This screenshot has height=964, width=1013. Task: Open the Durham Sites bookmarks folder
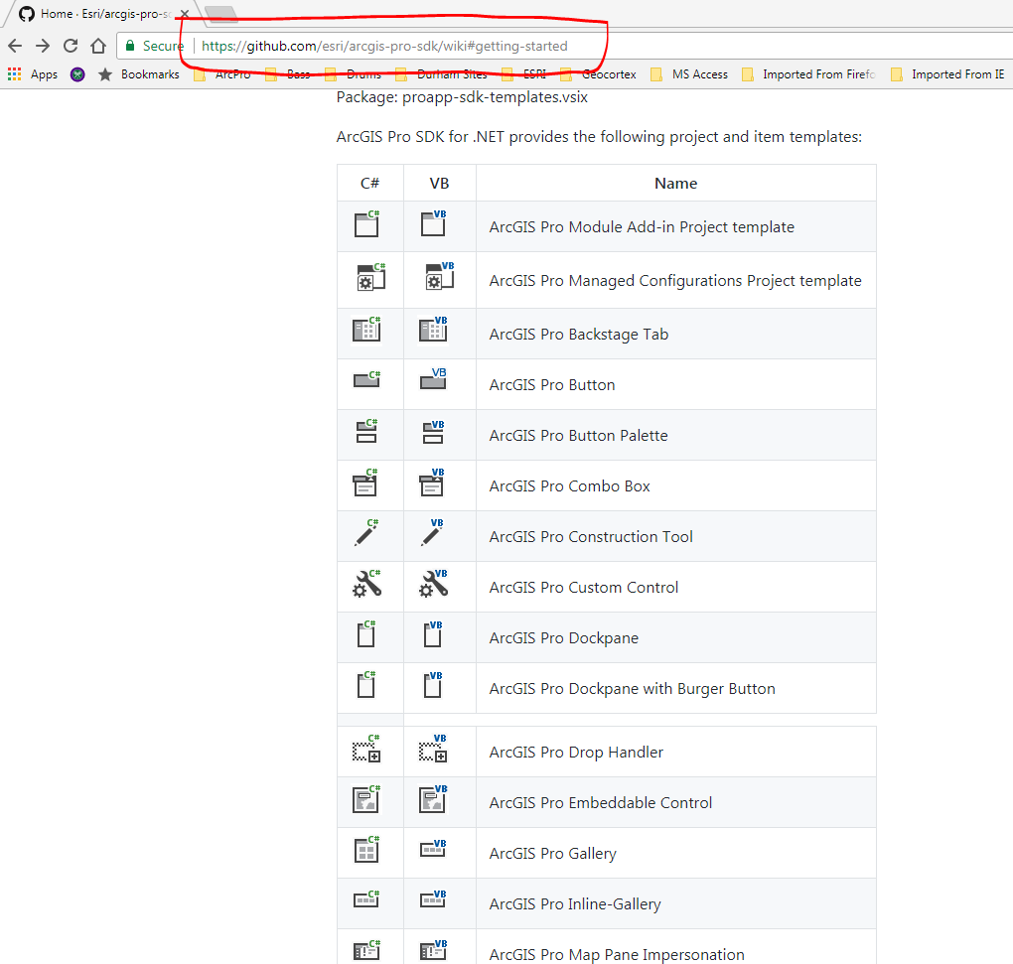[x=443, y=74]
